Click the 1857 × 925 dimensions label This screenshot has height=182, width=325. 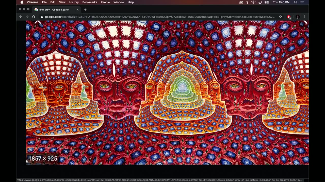click(43, 158)
